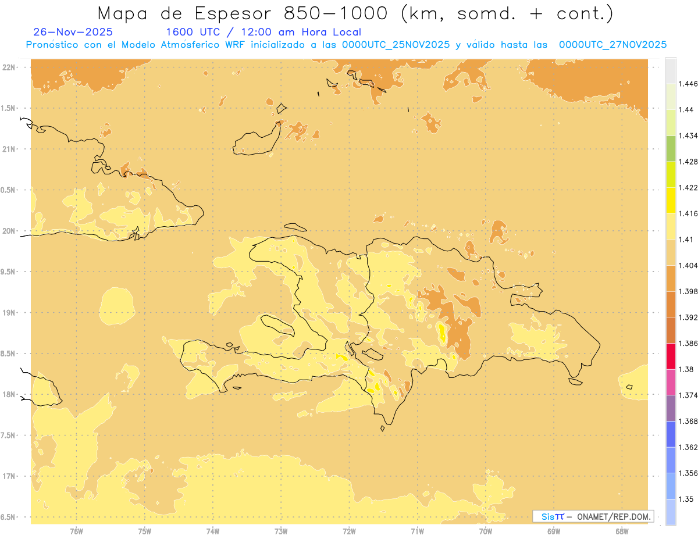Click the '73W' longitude label
The height and width of the screenshot is (539, 698).
pyautogui.click(x=281, y=531)
